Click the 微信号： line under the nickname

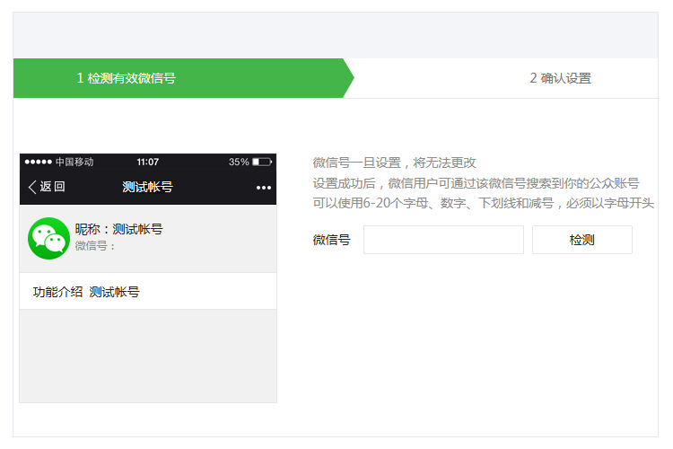96,245
